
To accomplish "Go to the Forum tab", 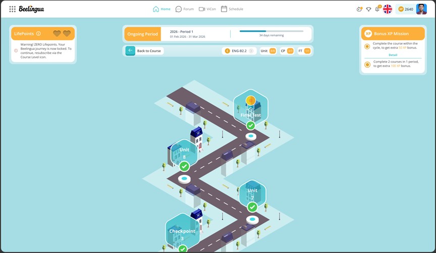I will (184, 9).
